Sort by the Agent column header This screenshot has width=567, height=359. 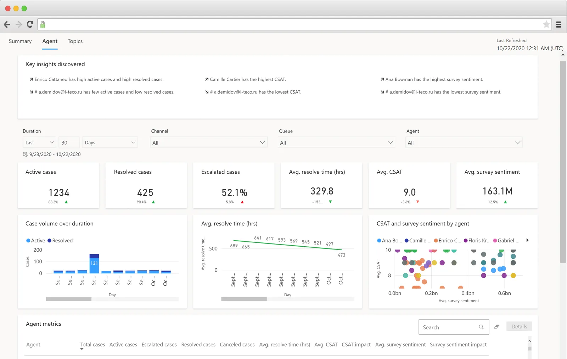[33, 344]
